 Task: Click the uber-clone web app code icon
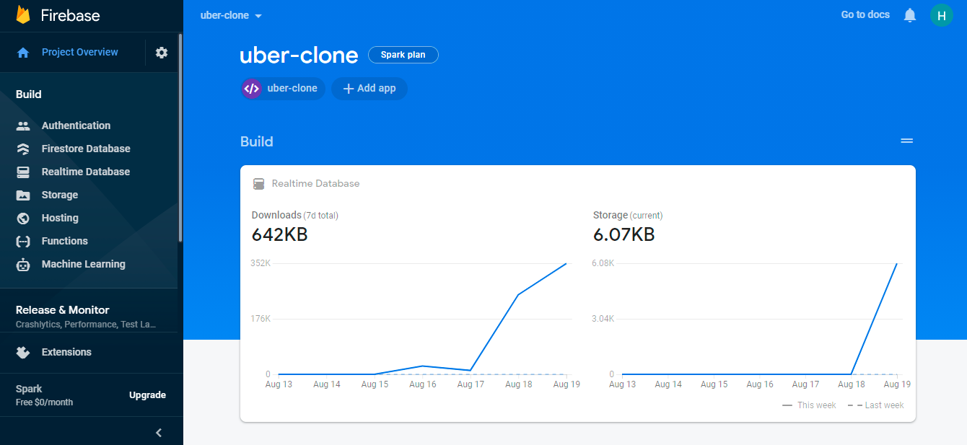251,89
